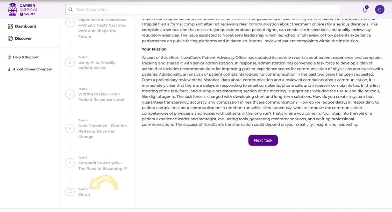The image size is (392, 212).
Task: Go to the Dashboard menu item
Action: 25,26
